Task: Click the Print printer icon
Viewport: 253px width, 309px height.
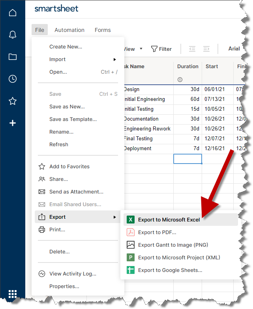Action: click(x=42, y=229)
